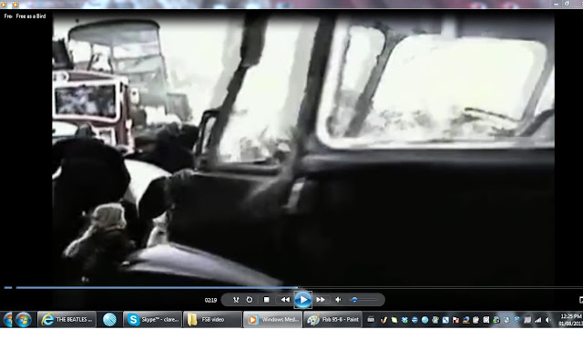Restore the media player window size
The image size is (583, 340).
pos(567,4)
